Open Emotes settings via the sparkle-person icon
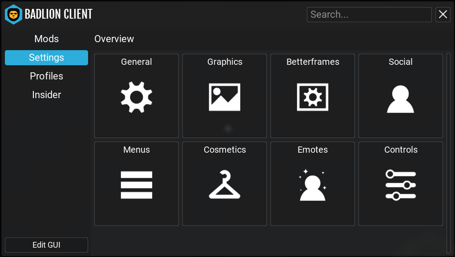 point(313,185)
